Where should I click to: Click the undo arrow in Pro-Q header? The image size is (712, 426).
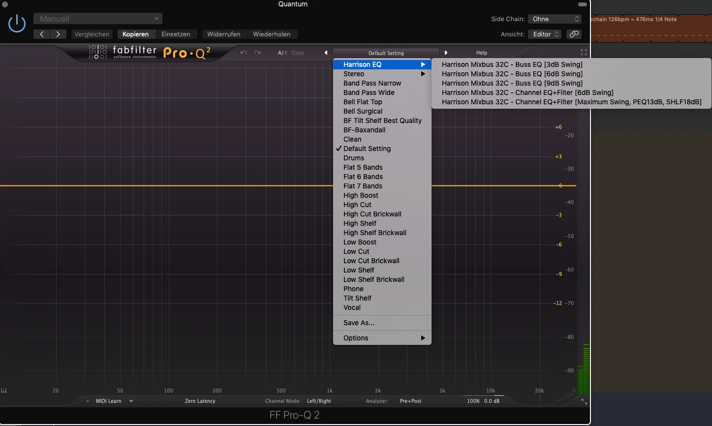tap(243, 53)
